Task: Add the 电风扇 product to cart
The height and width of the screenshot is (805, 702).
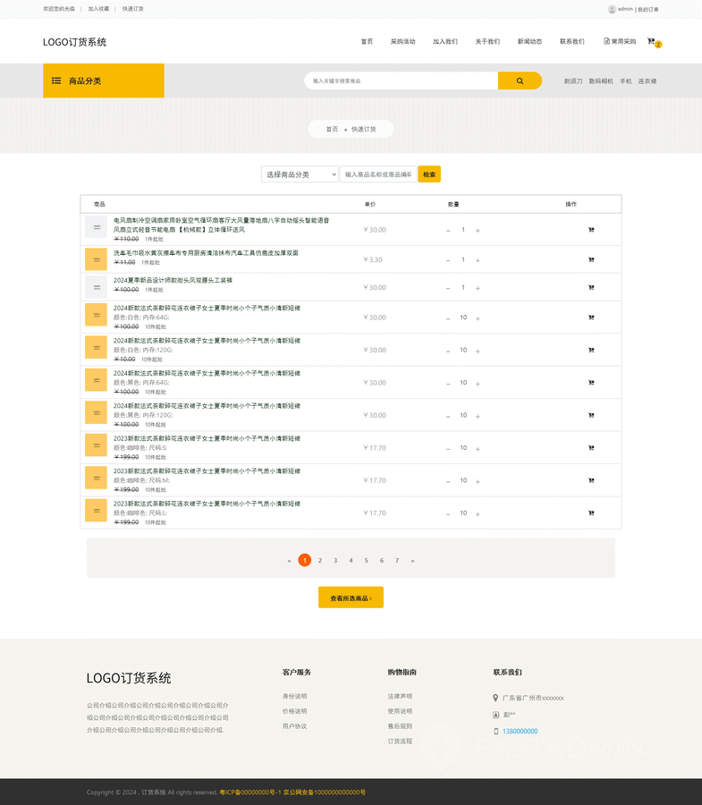Action: coord(591,230)
